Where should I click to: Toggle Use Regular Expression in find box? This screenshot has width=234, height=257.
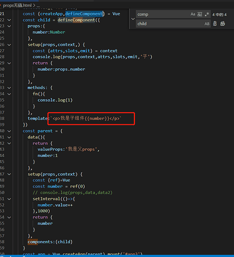pyautogui.click(x=207, y=14)
